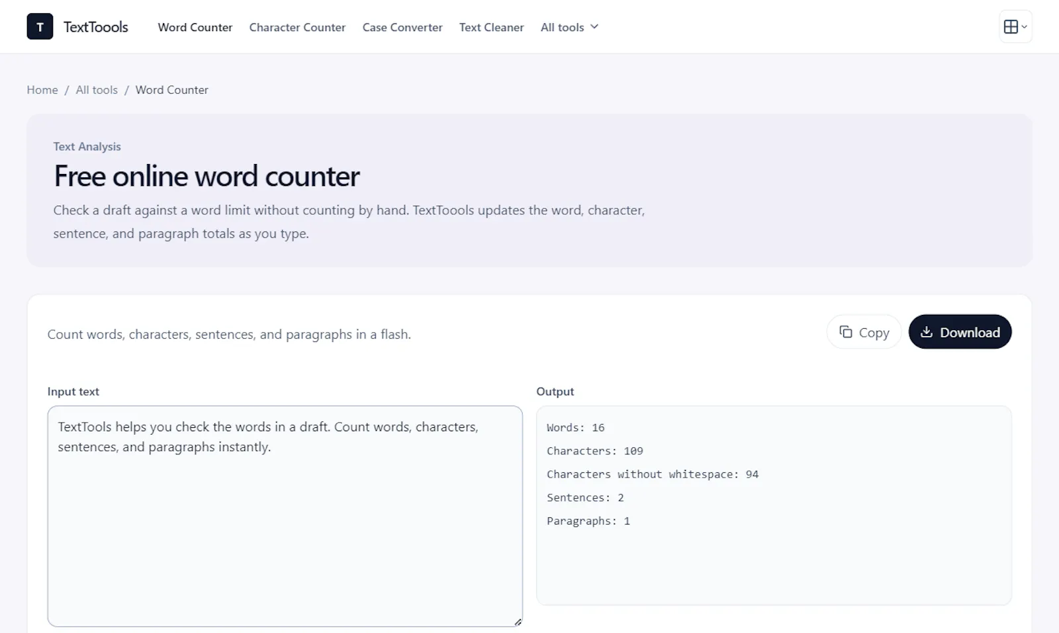Click the Free online word counter heading
Viewport: 1059px width, 633px height.
pos(207,176)
